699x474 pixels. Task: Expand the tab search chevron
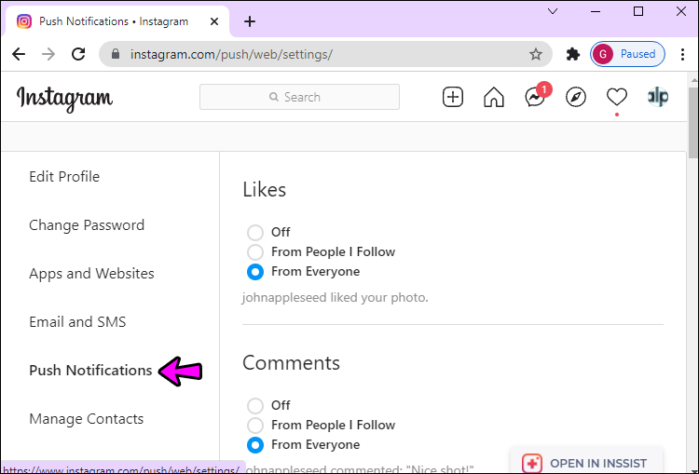point(553,11)
